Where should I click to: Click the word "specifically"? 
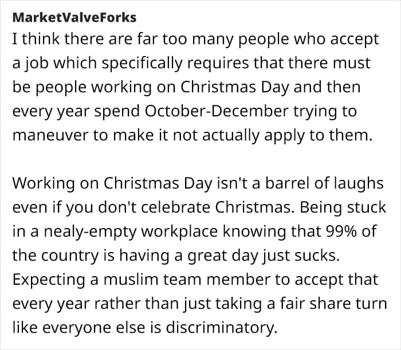click(142, 63)
